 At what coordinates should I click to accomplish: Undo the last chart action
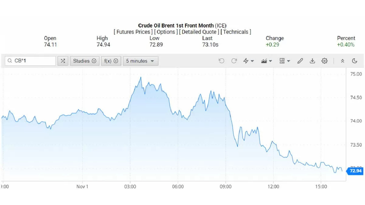[x=221, y=61]
